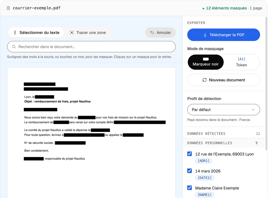Click the chevron in the Par défaut combo box
Screen dimensions: 268x198
pyautogui.click(x=253, y=110)
